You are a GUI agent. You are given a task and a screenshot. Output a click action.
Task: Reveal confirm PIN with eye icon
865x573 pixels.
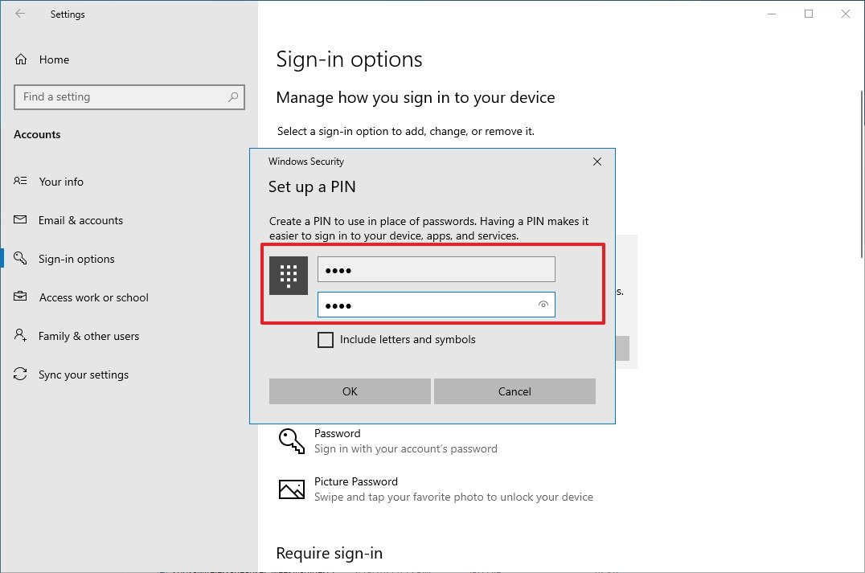[543, 305]
